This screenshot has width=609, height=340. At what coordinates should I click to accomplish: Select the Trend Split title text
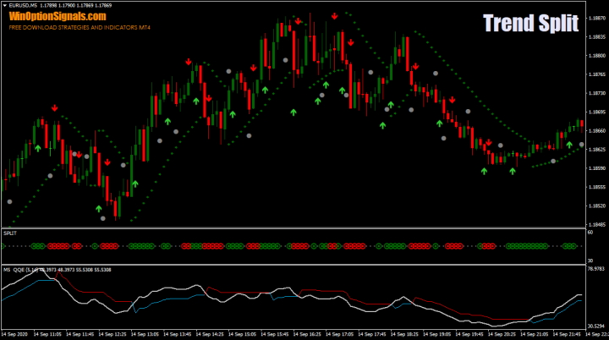pyautogui.click(x=530, y=24)
